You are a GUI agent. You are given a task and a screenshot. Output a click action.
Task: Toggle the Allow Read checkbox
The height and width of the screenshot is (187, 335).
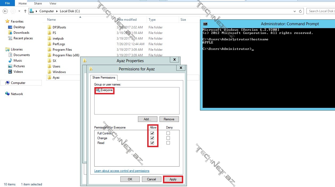[x=152, y=143]
